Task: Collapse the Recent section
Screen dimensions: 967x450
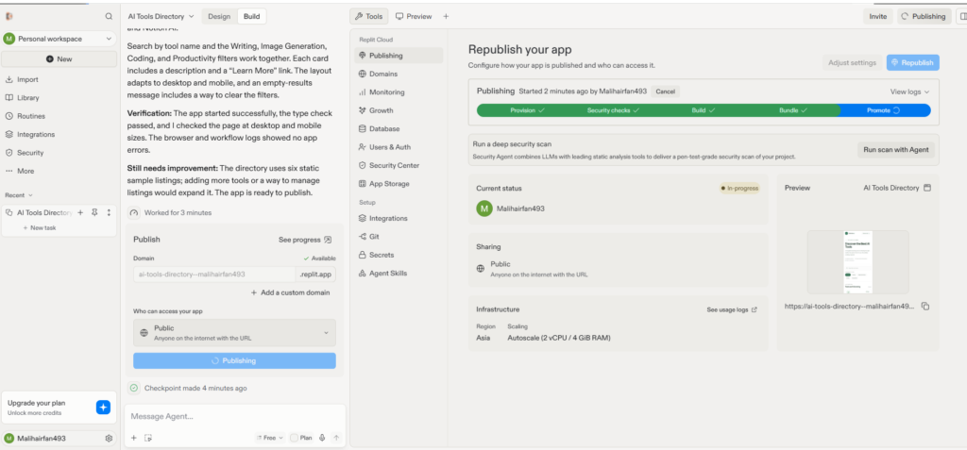Action: [x=19, y=194]
